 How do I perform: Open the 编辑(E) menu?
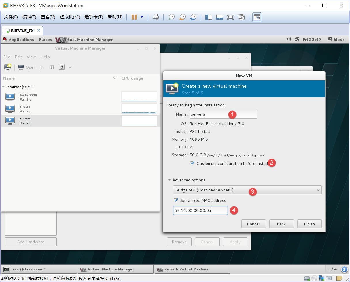pyautogui.click(x=29, y=17)
